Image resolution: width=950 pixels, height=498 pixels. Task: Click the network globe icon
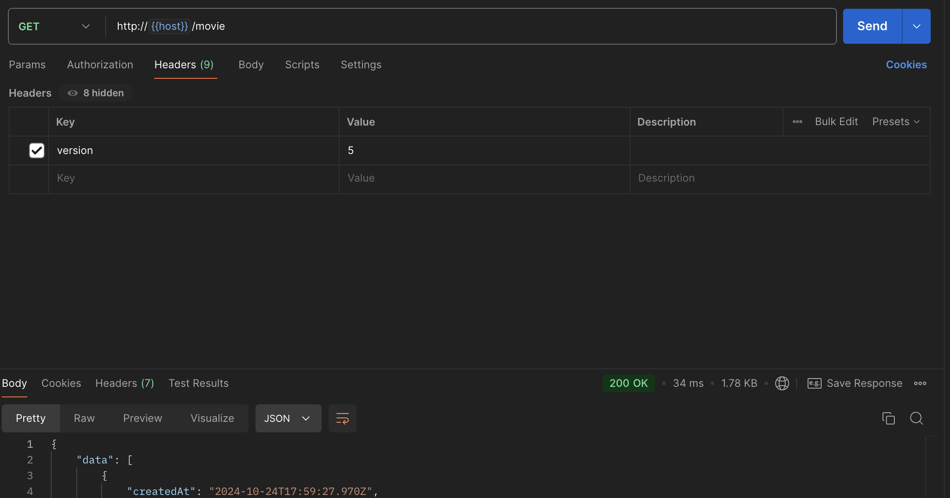pos(782,383)
